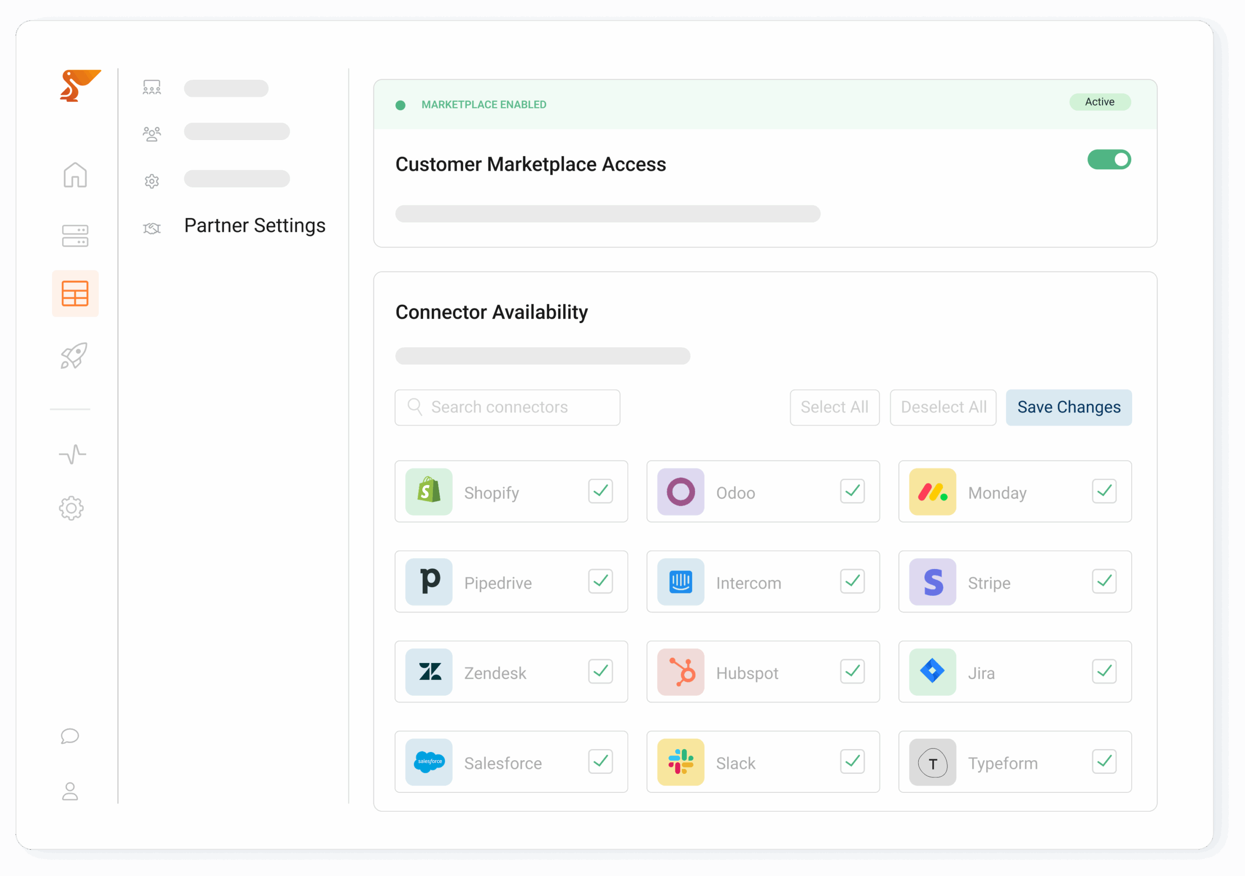This screenshot has height=876, width=1245.
Task: Click the Shopify logo icon
Action: click(429, 491)
